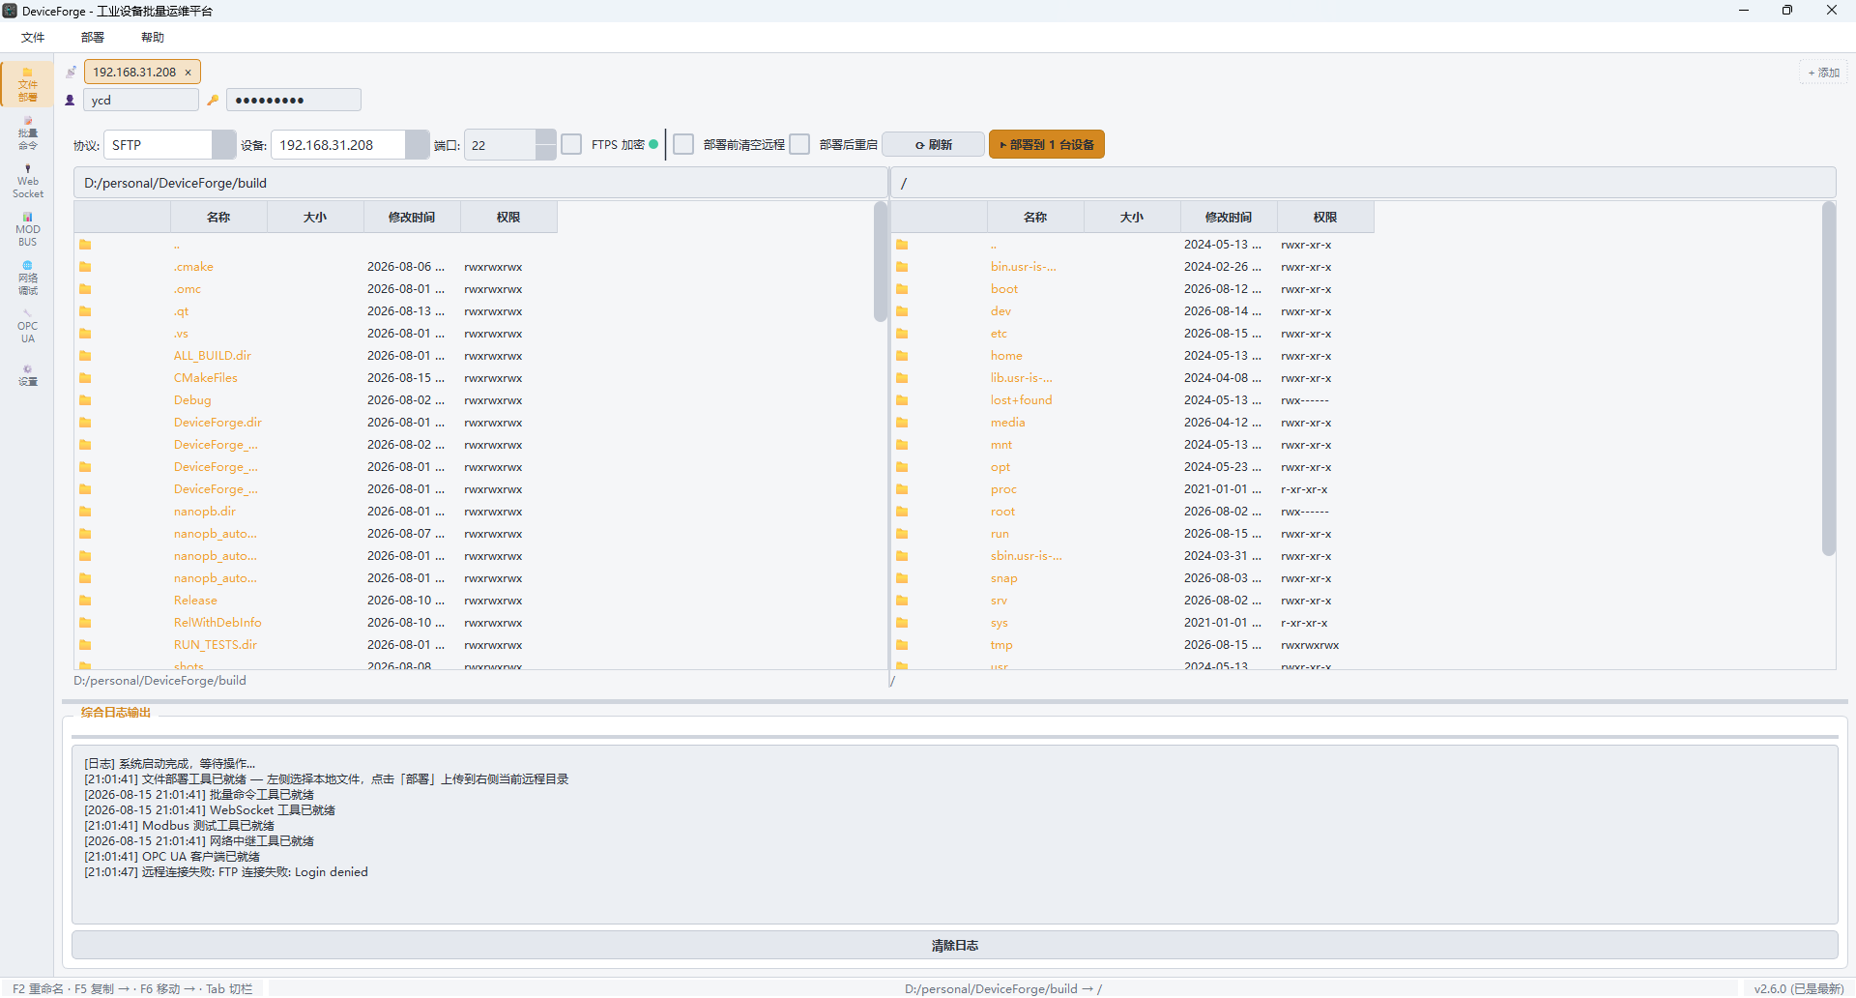Click 部署到 1 台设备 button

point(1047,144)
